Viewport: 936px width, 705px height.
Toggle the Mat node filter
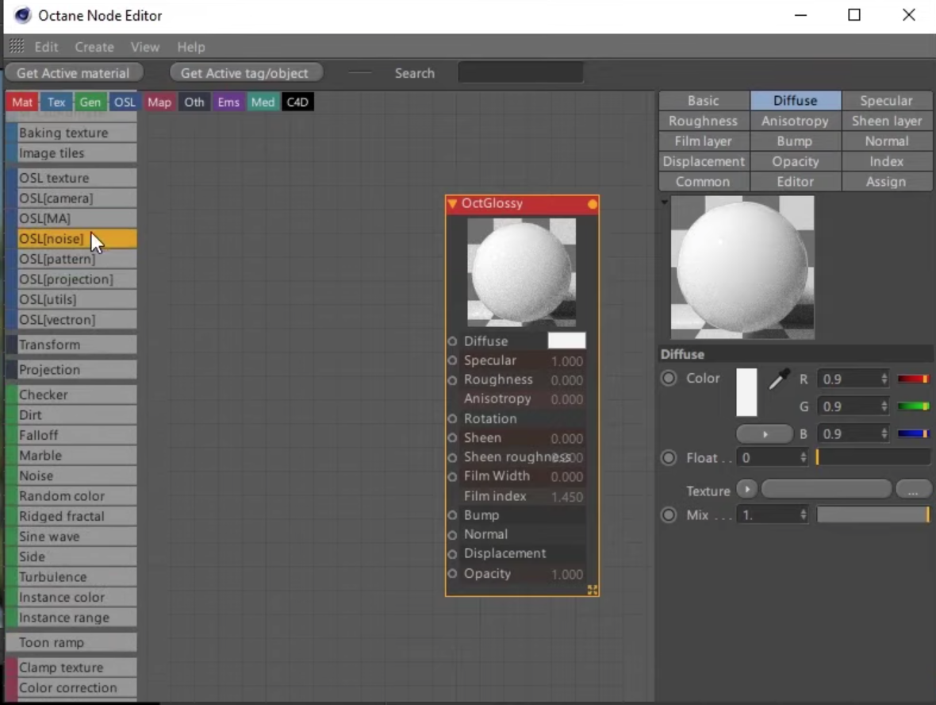click(x=22, y=102)
